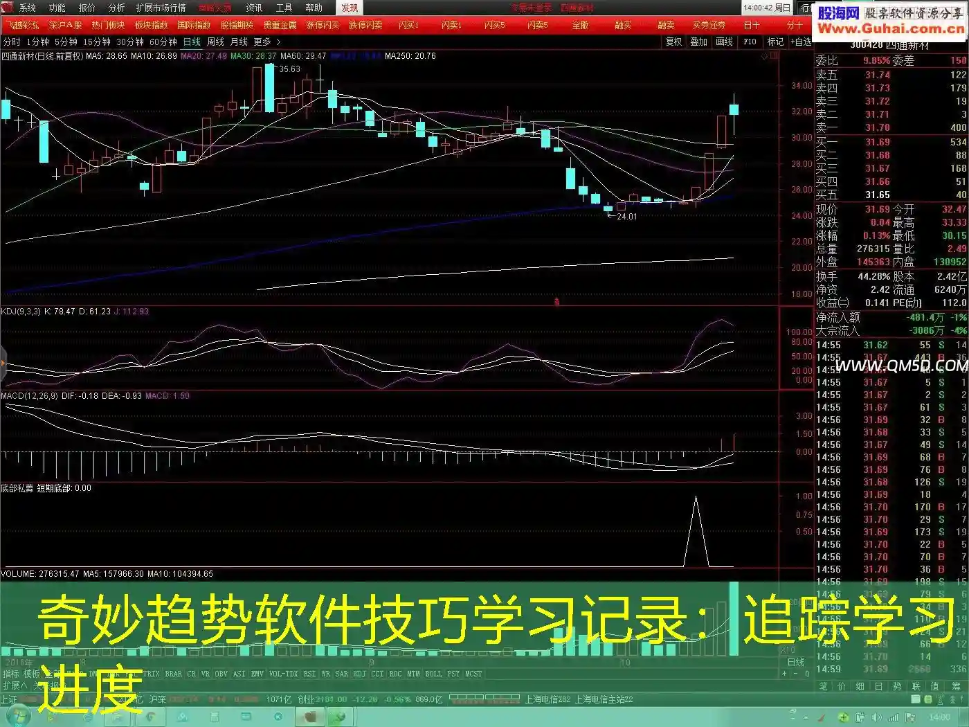Click the KDJ(9,3,3) indicator title
Viewport: 969px width, 727px height.
(x=21, y=312)
